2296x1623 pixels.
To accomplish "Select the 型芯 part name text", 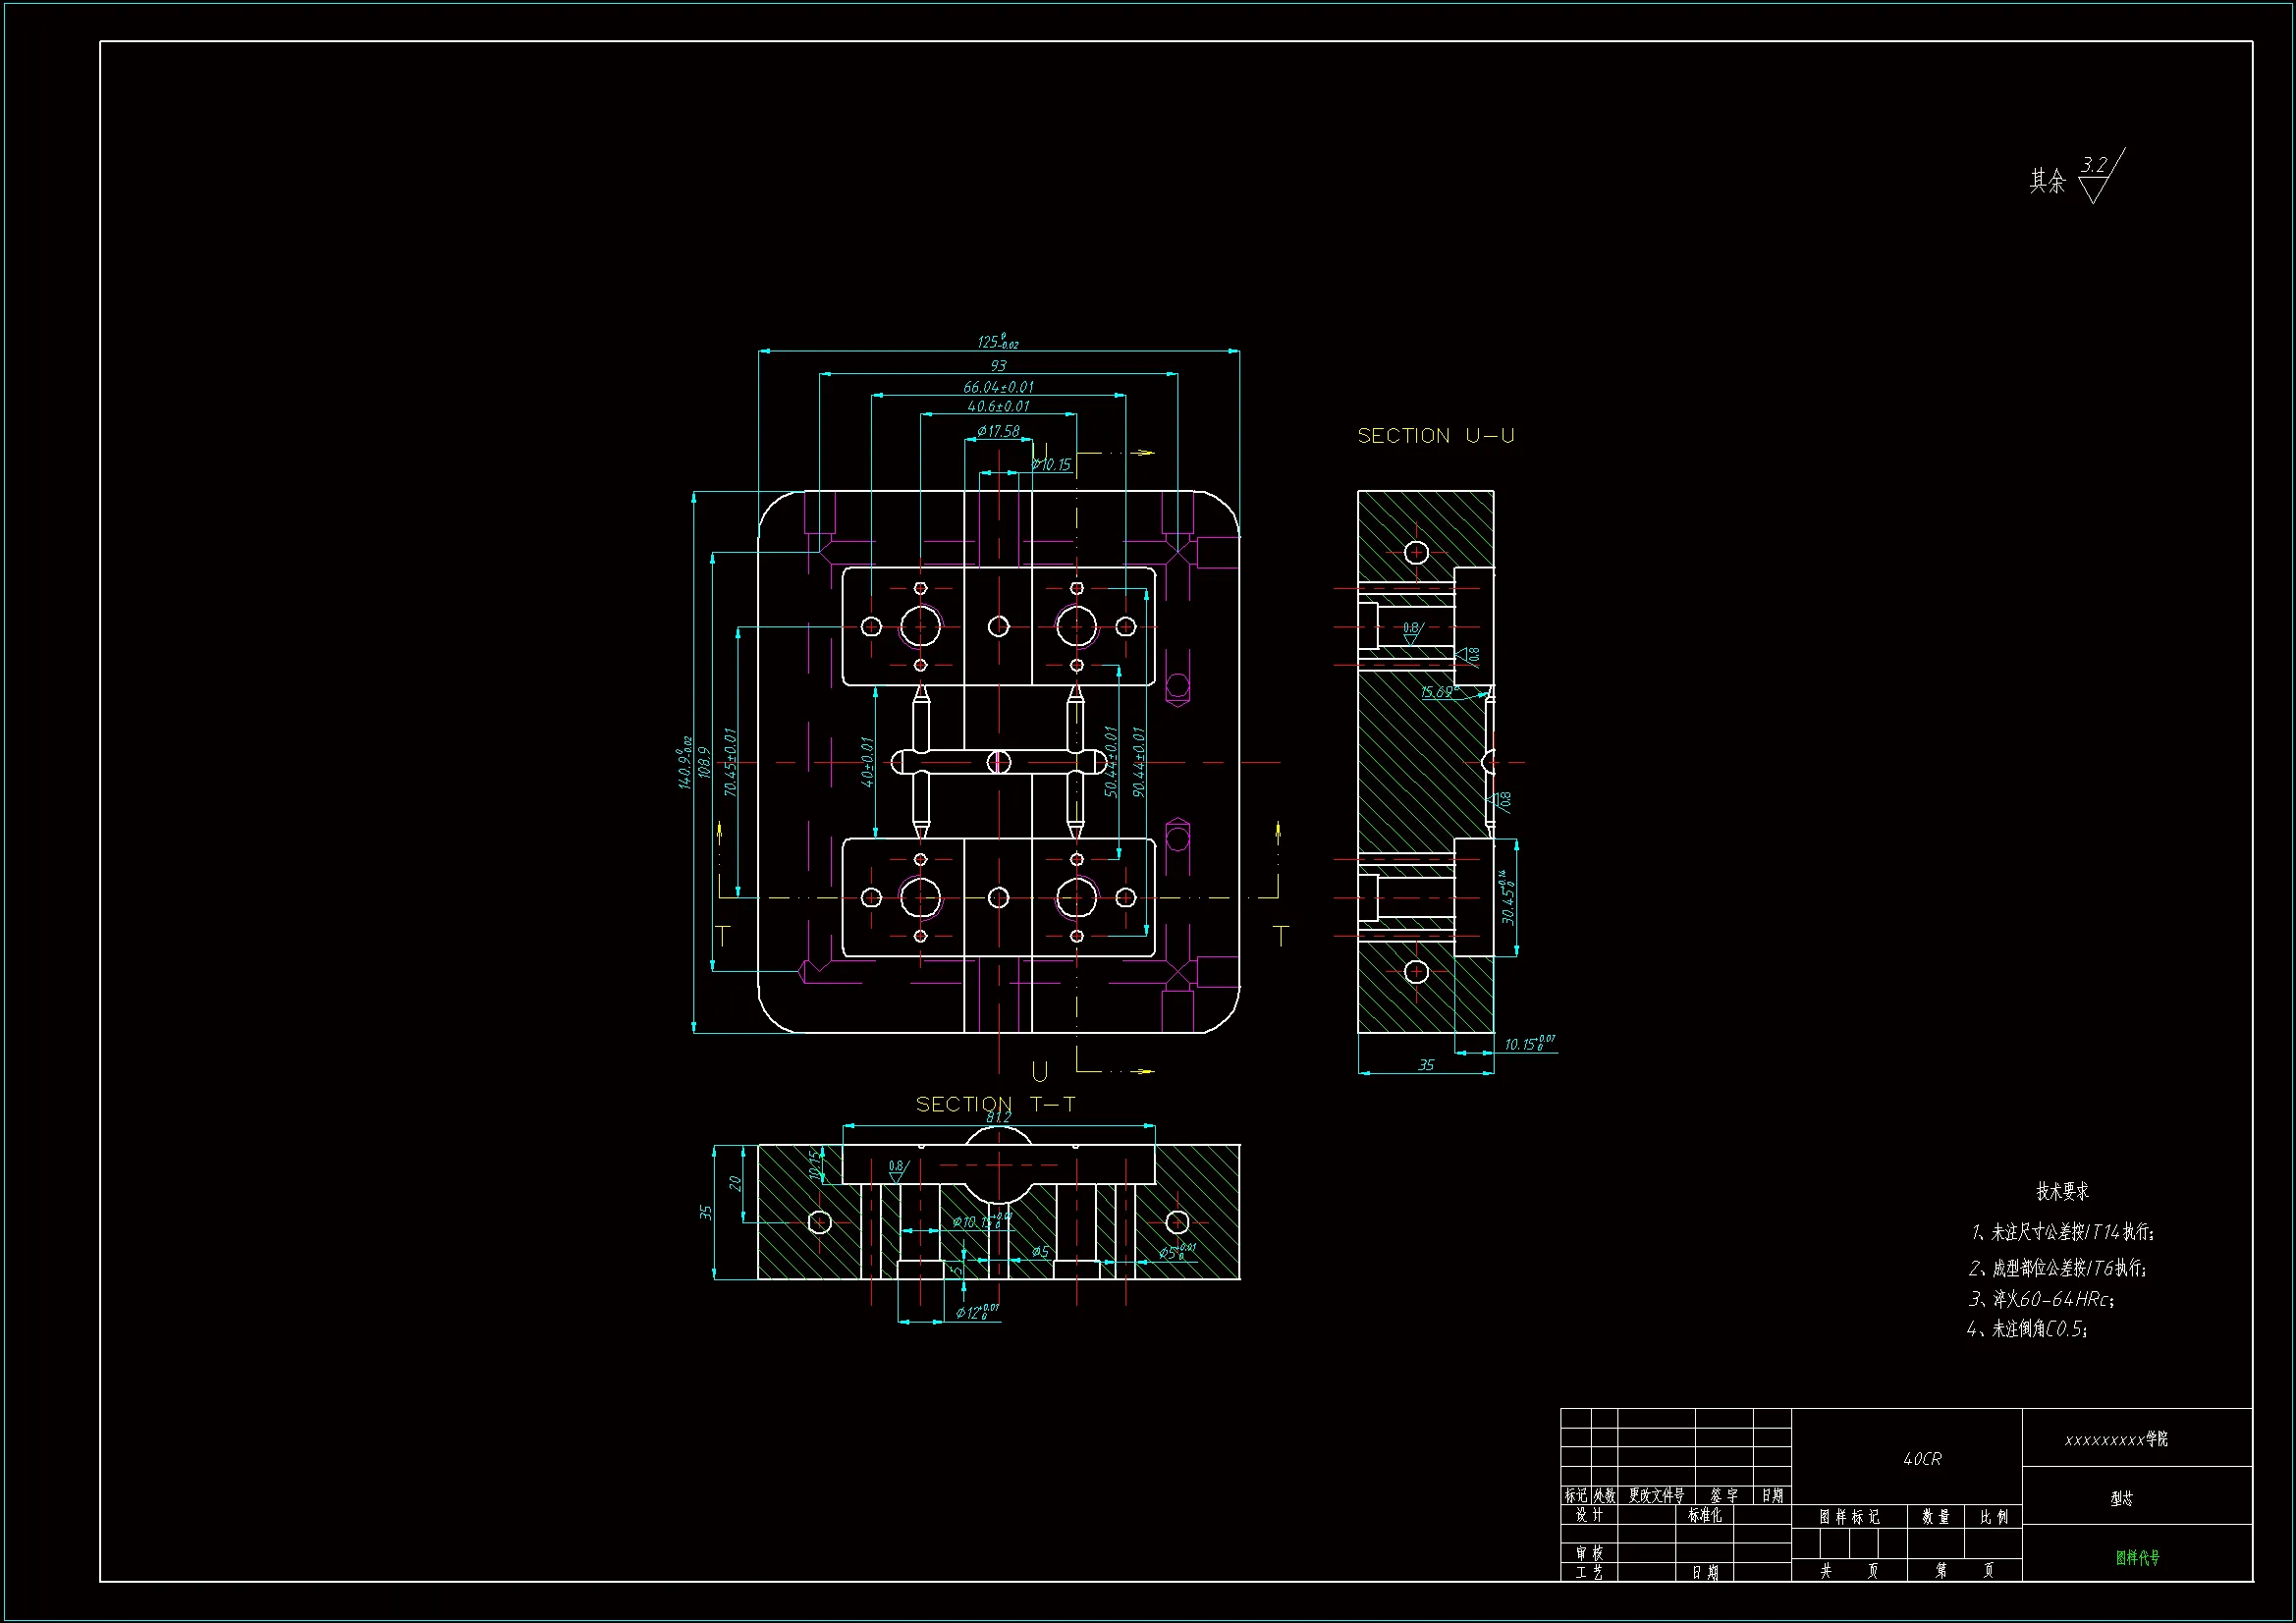I will tap(2121, 1498).
